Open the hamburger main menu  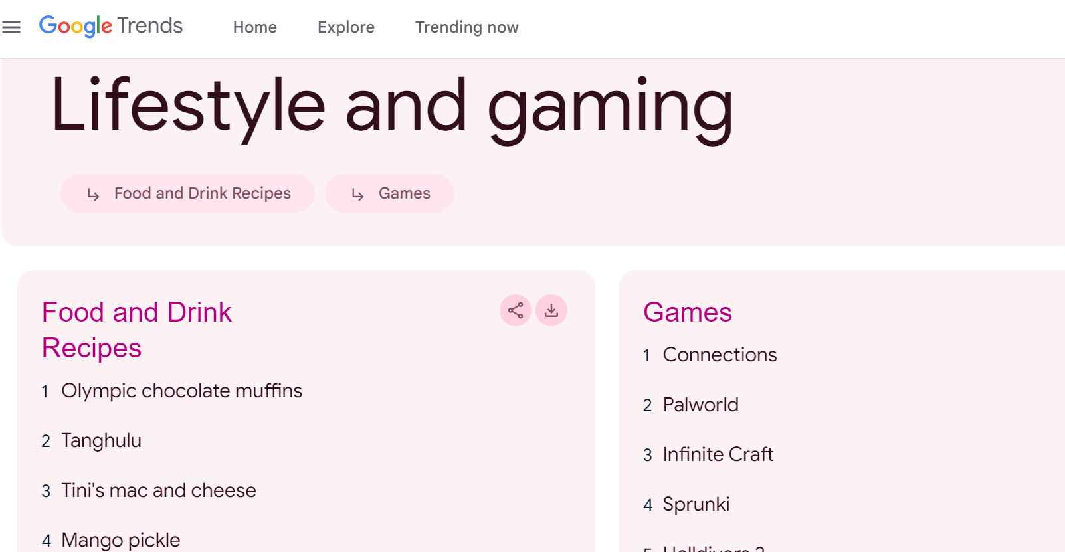click(x=11, y=27)
